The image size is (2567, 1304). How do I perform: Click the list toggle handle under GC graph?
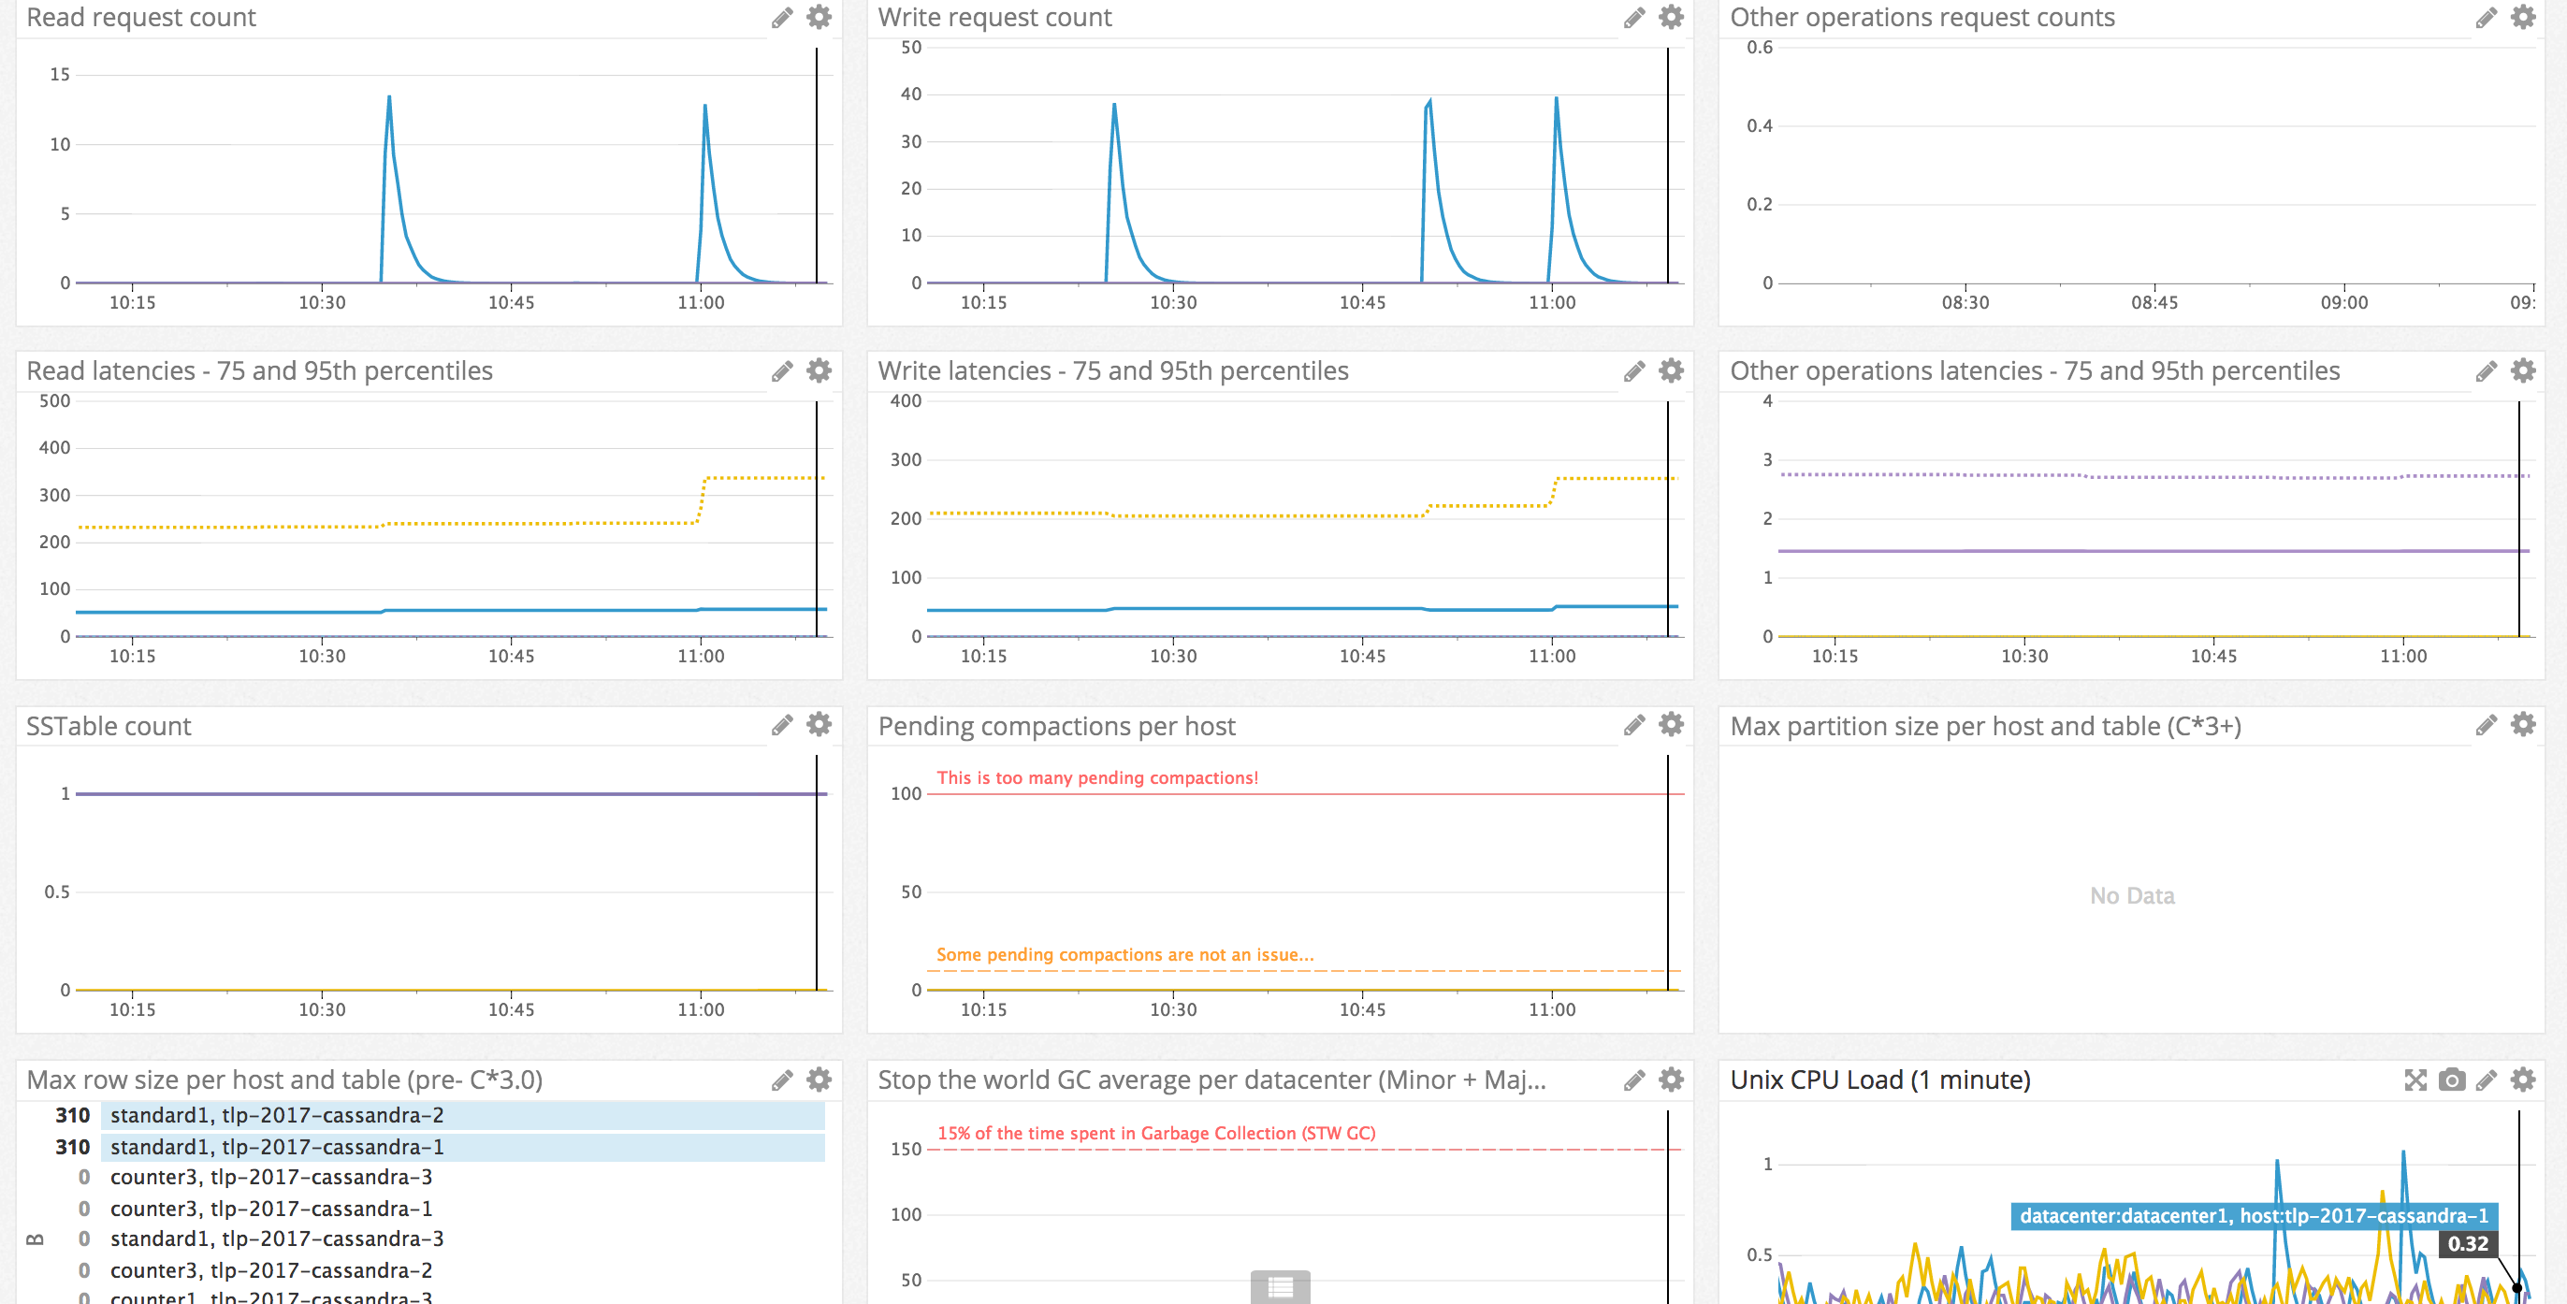pos(1281,1287)
